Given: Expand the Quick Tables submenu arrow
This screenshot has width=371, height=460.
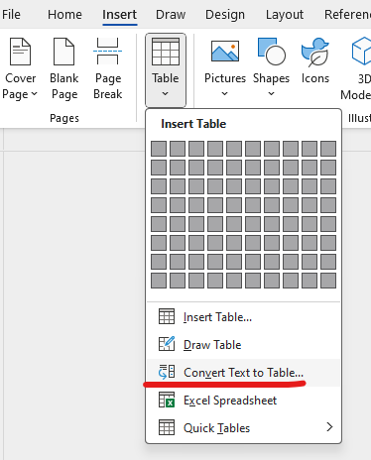Looking at the screenshot, I should point(329,427).
